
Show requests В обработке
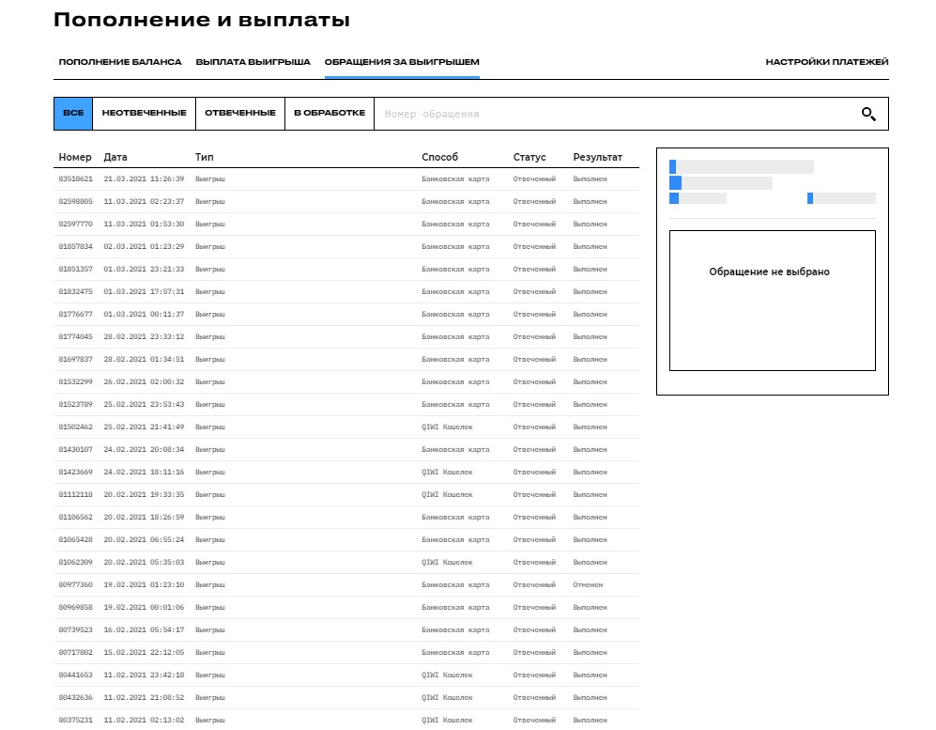(330, 114)
